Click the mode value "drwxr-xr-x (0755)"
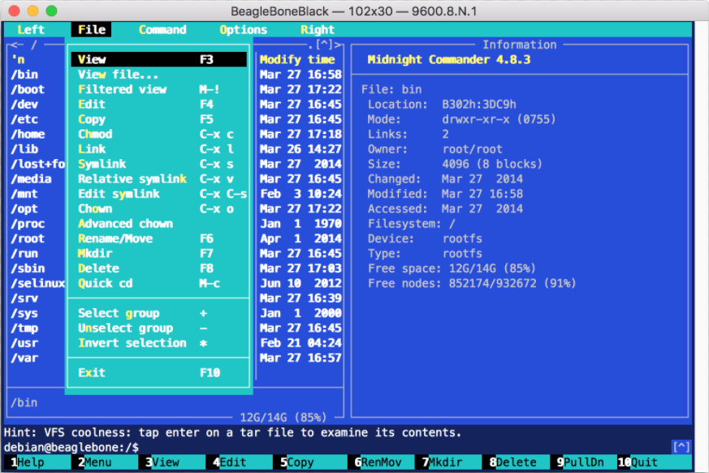The height and width of the screenshot is (473, 709). point(499,118)
